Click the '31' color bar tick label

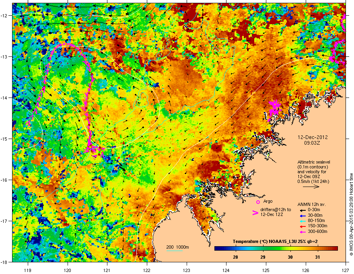[x=317, y=257]
